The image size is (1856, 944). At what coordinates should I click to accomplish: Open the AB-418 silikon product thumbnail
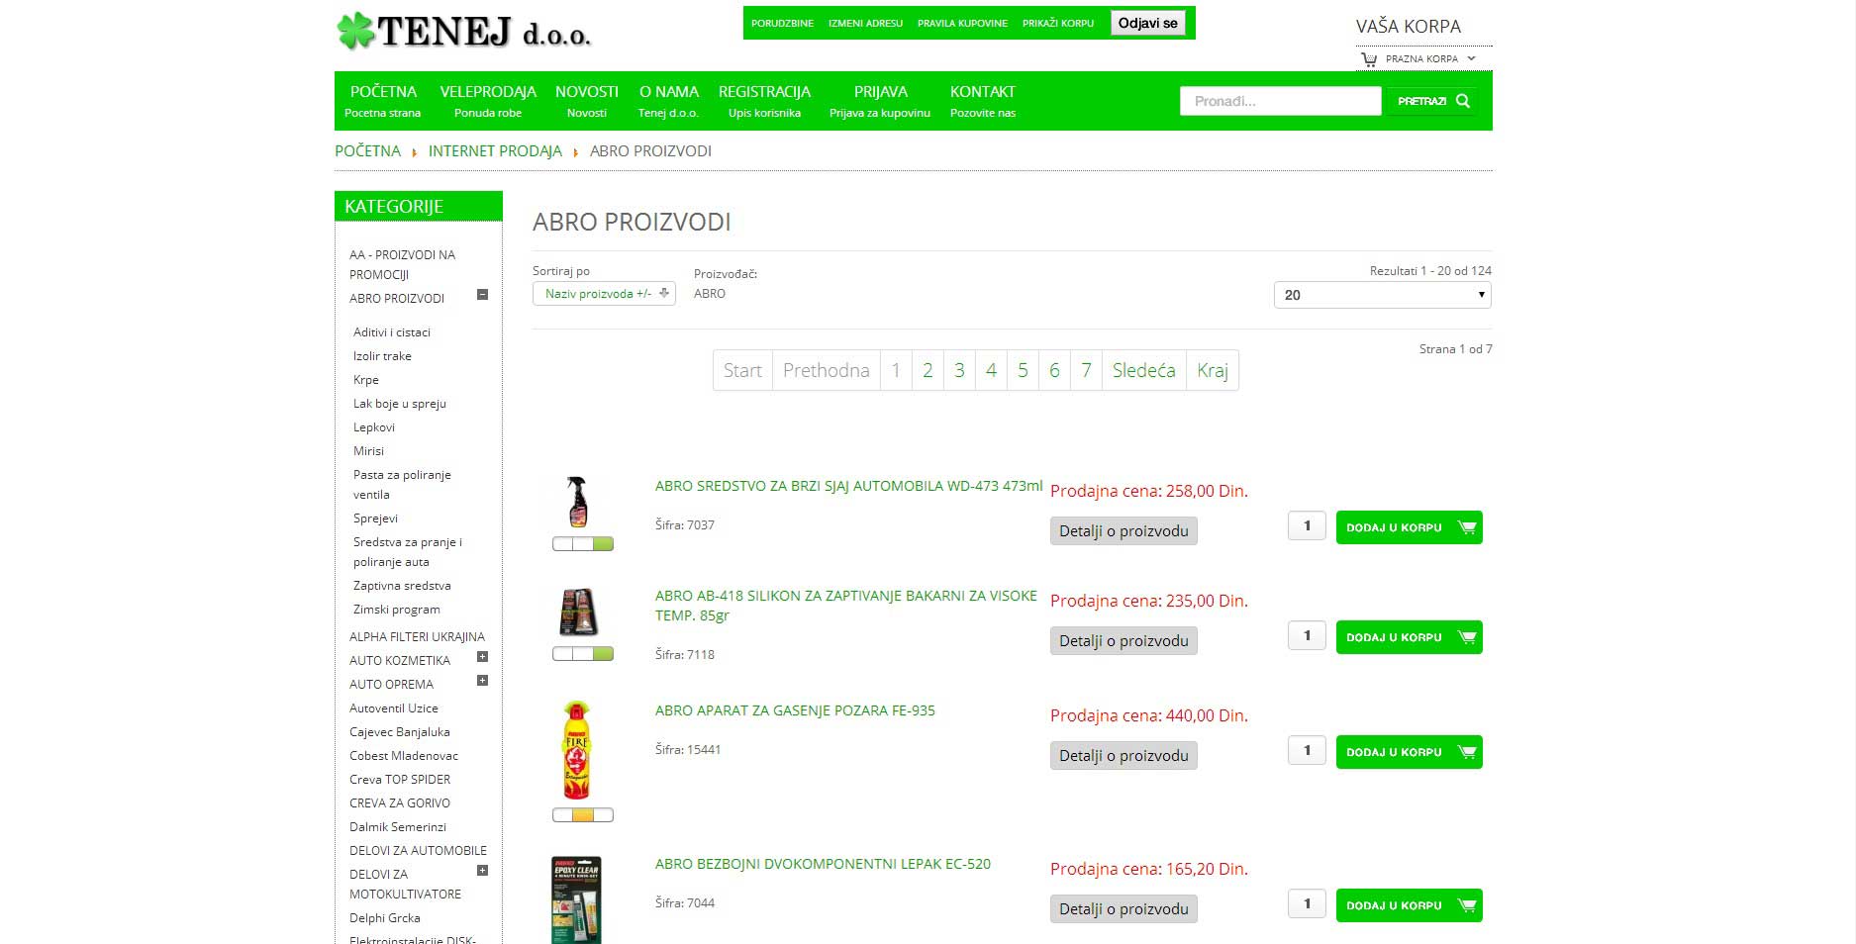coord(578,612)
